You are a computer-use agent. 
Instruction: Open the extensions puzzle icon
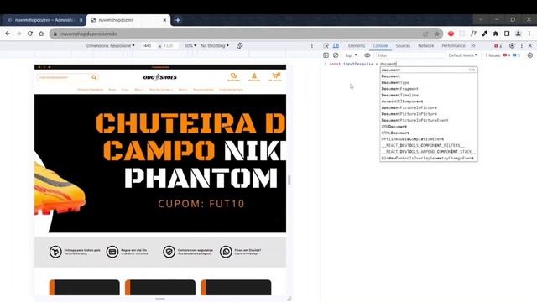(x=496, y=34)
